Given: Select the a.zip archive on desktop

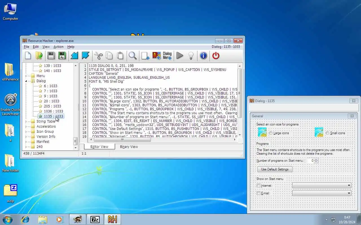Looking at the screenshot, I should (x=10, y=193).
